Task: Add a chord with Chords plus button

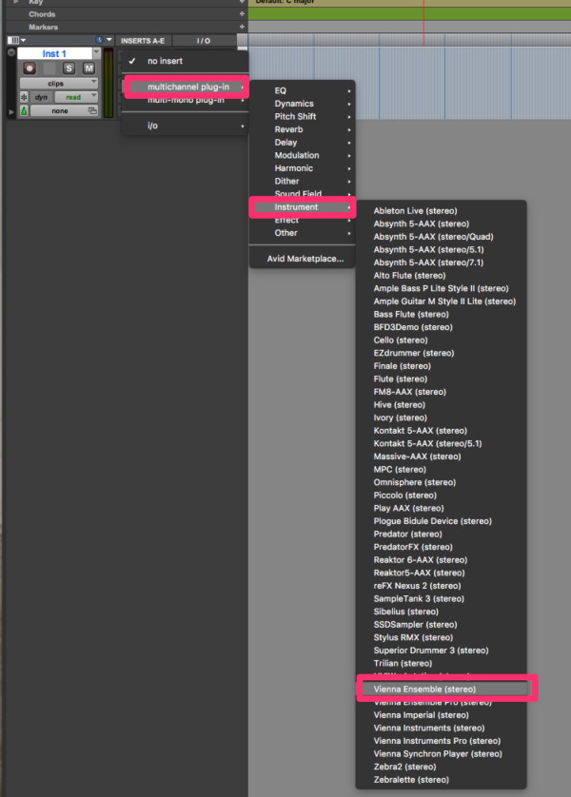Action: [242, 14]
